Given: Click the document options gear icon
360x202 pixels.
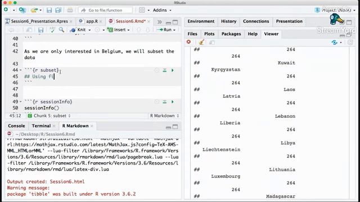Looking at the screenshot, I should [97, 30].
